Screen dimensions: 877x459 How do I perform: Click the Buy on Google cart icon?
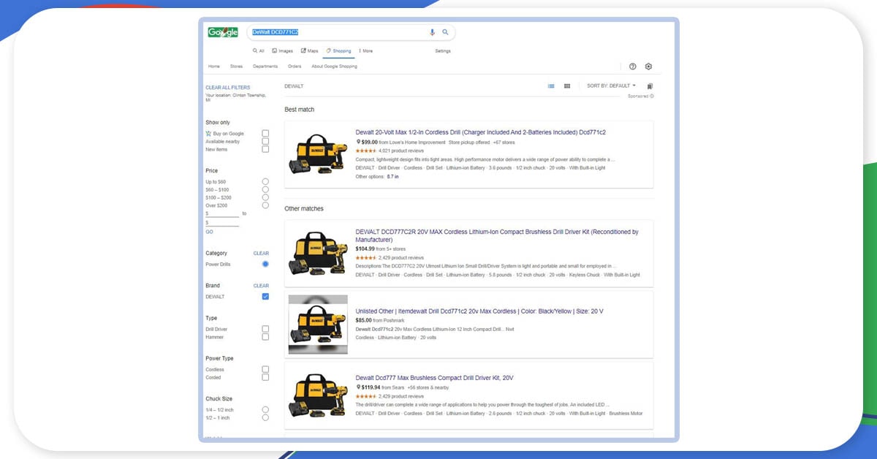(208, 134)
